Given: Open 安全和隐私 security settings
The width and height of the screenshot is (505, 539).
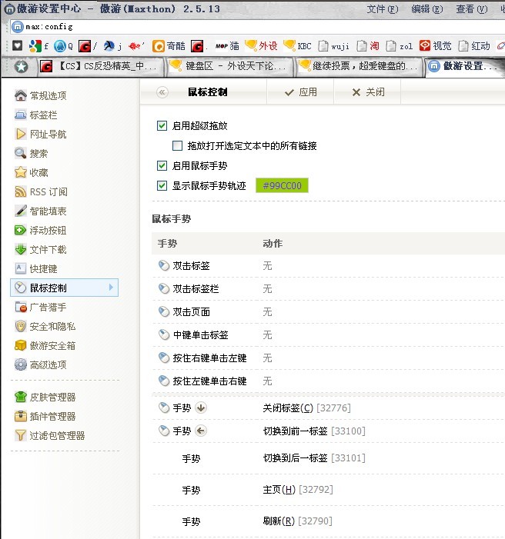Looking at the screenshot, I should click(45, 326).
